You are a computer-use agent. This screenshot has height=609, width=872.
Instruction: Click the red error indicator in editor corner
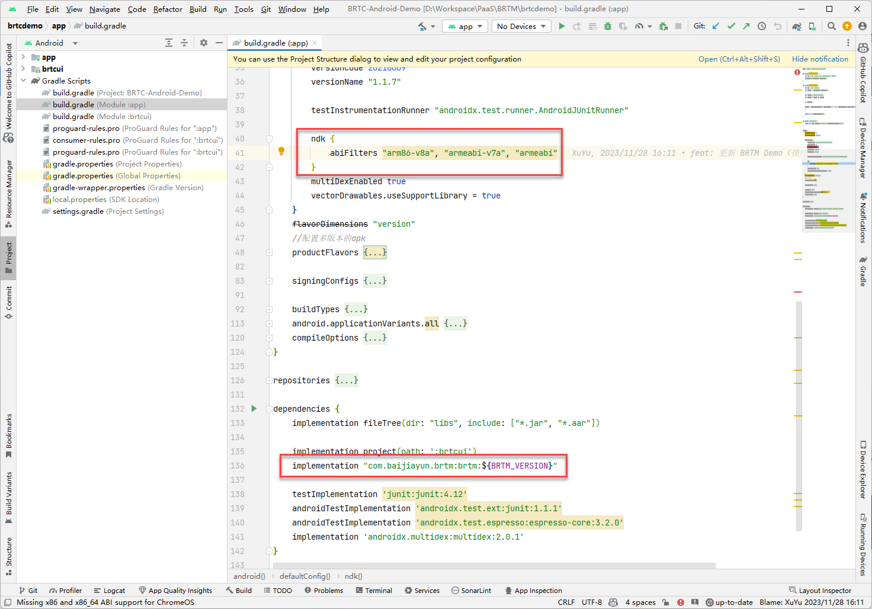pyautogui.click(x=797, y=72)
